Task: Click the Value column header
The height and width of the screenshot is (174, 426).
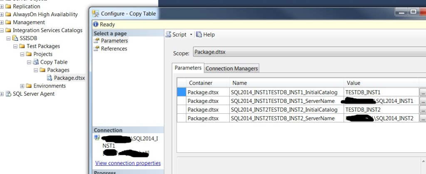Action: click(x=381, y=83)
